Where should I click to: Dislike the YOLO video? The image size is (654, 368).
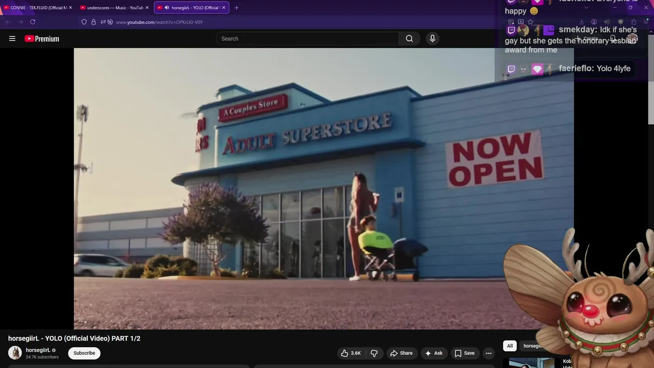374,353
